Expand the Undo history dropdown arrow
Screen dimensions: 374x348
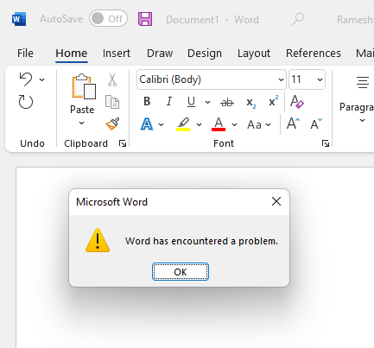42,79
